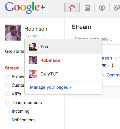Click the Get started text
Screen dimensions: 120x129
(x=15, y=52)
